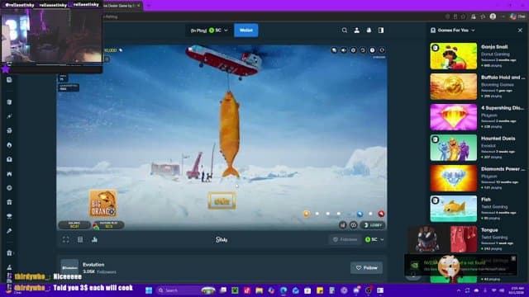This screenshot has height=297, width=529.
Task: Click the gold framed prize plaque on ice
Action: (222, 200)
